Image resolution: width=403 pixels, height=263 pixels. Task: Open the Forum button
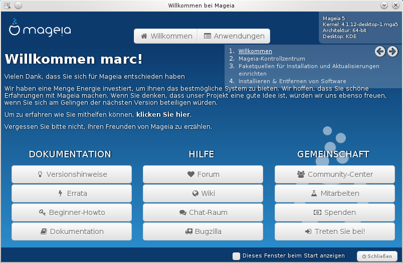203,174
